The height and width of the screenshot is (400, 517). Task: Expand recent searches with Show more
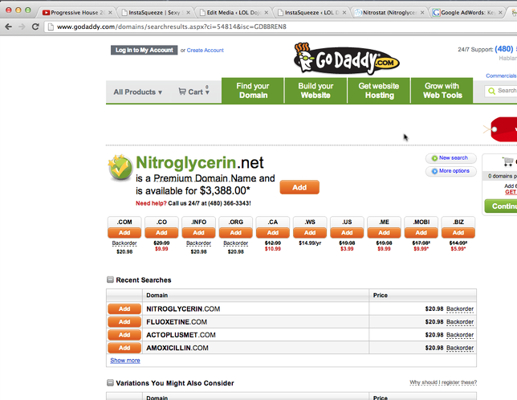124,361
